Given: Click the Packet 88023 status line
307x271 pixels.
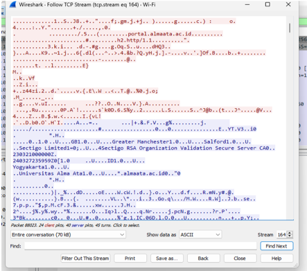Looking at the screenshot, I should click(x=76, y=225).
